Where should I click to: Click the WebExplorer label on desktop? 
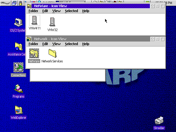coord(18,117)
